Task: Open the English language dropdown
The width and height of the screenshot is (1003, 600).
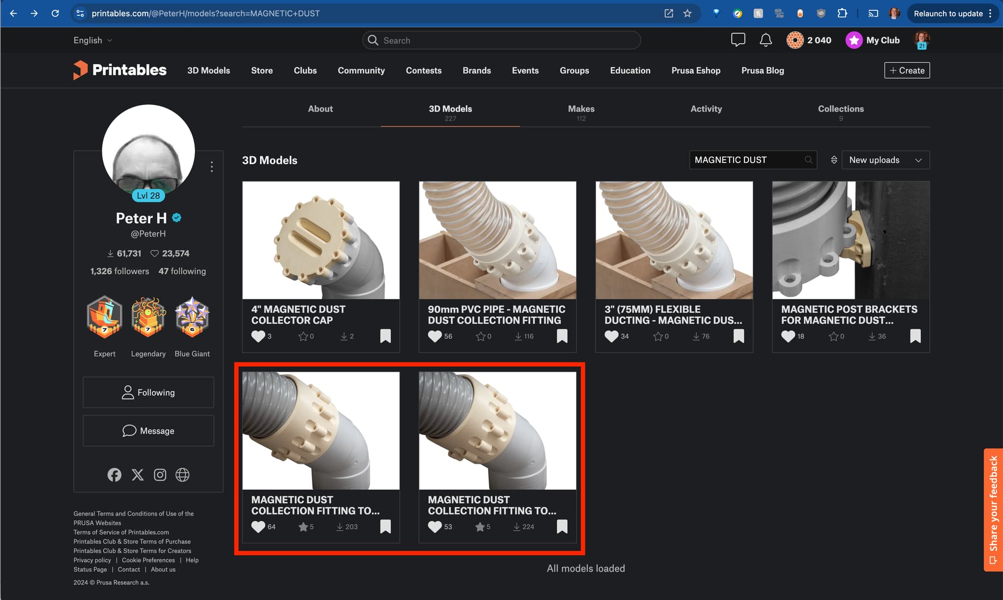Action: pos(92,40)
